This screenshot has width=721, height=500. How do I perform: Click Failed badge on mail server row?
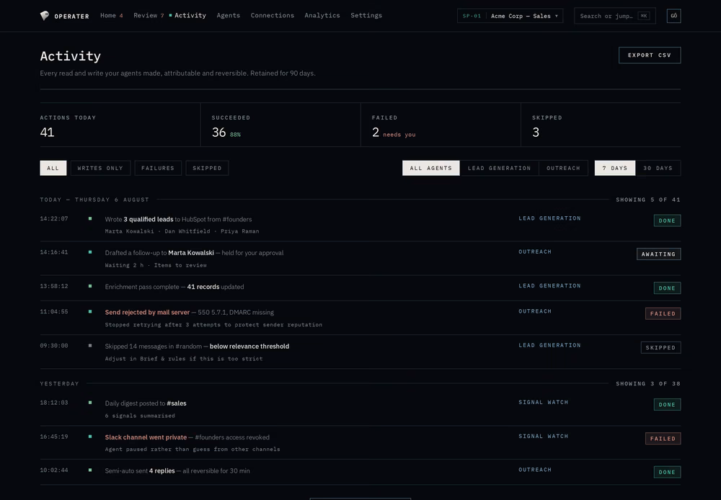pos(663,313)
